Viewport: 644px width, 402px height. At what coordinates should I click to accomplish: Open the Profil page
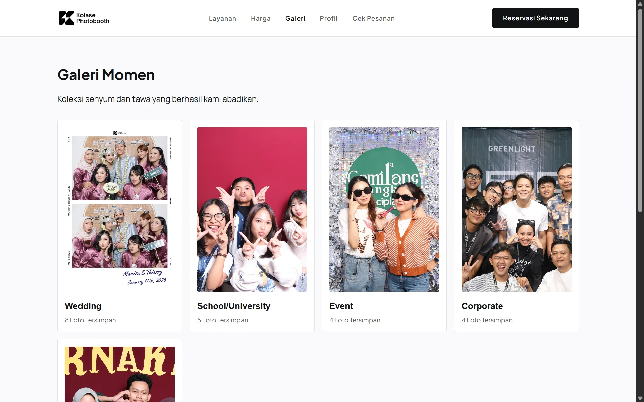[x=328, y=18]
